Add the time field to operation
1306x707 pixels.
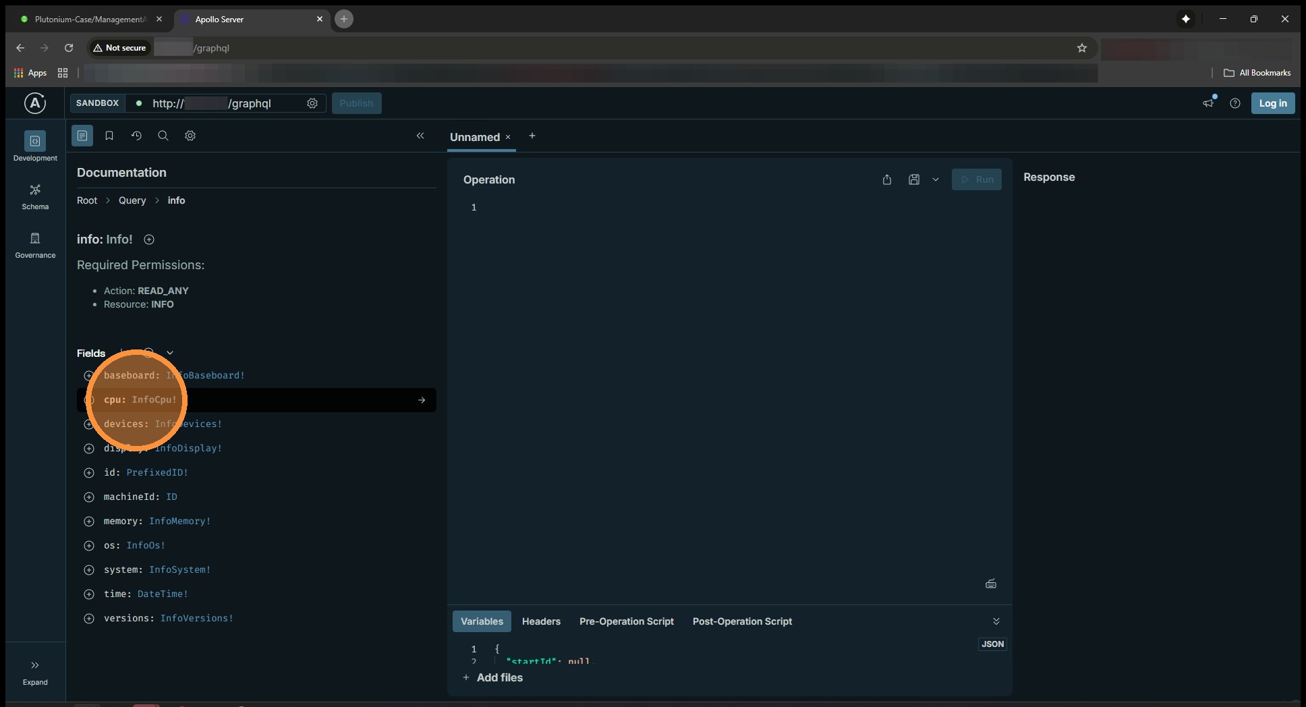coord(89,594)
